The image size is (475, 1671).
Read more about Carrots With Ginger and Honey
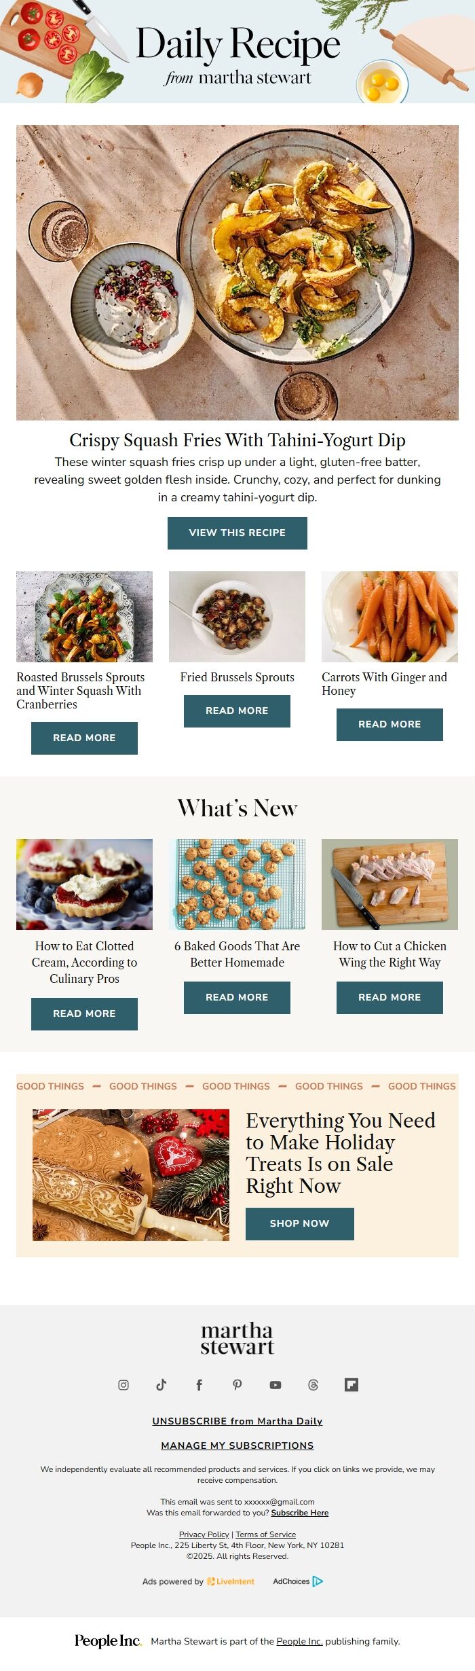click(x=389, y=724)
